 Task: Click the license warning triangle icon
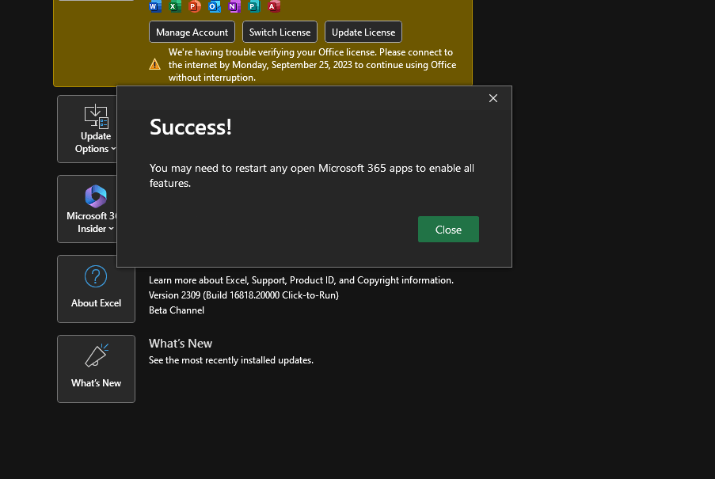point(155,64)
